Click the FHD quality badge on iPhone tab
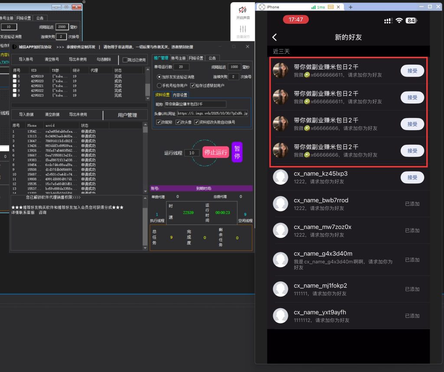 [x=331, y=7]
